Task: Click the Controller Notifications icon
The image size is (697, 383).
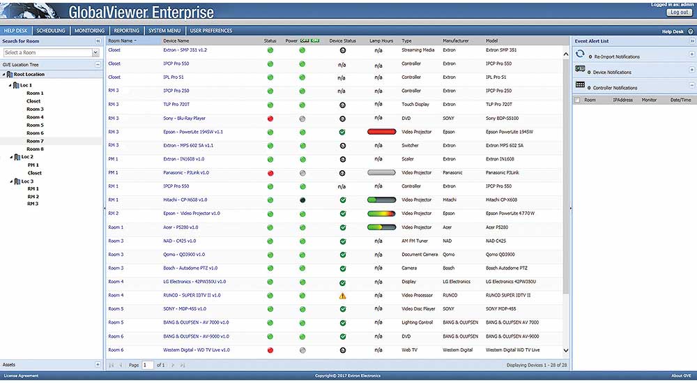Action: (580, 84)
